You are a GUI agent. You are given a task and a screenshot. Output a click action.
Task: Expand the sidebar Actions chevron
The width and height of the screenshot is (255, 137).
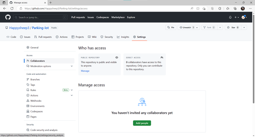tap(72, 95)
